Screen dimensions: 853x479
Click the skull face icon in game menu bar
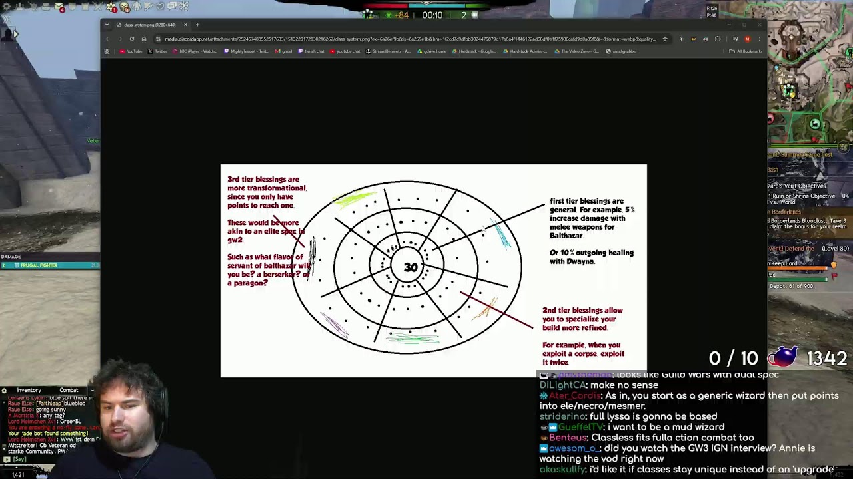coord(124,7)
